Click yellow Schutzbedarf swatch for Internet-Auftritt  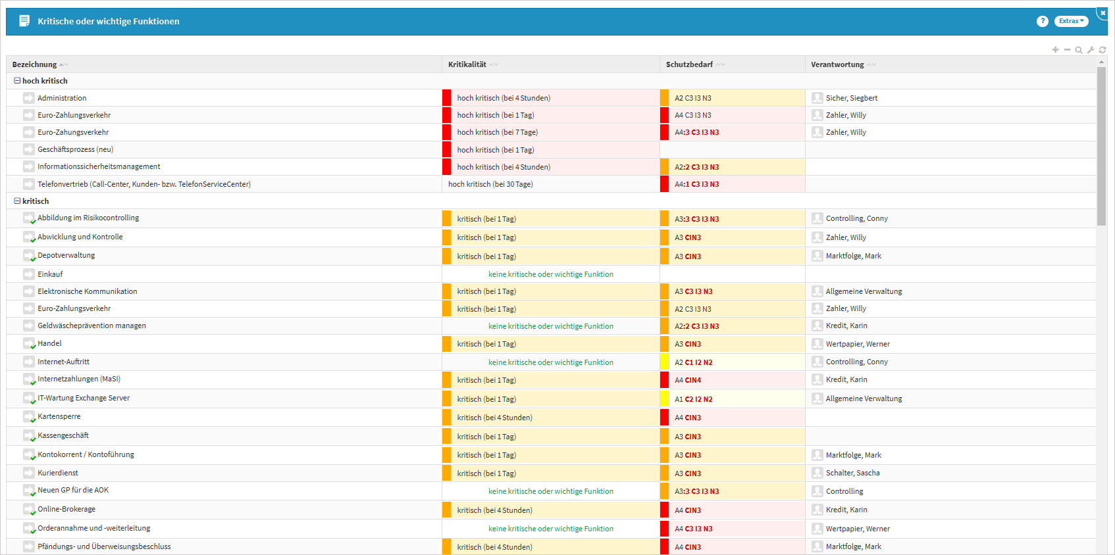coord(664,362)
